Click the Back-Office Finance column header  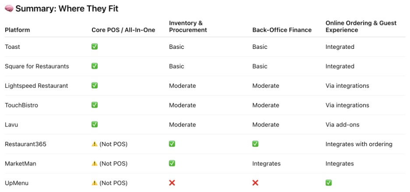pos(282,30)
